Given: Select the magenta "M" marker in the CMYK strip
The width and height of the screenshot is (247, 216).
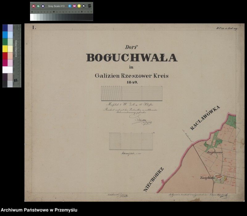Looking at the screenshot, I should 75,5.
